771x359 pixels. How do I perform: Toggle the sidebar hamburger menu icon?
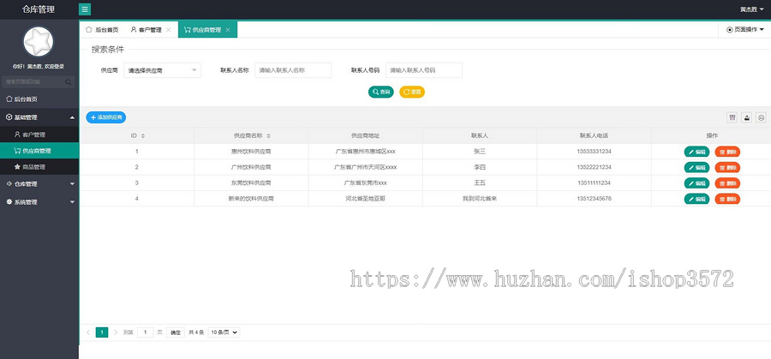(85, 9)
